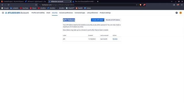Go back with browser back arrow
This screenshot has width=184, height=103.
[x=2, y=5]
